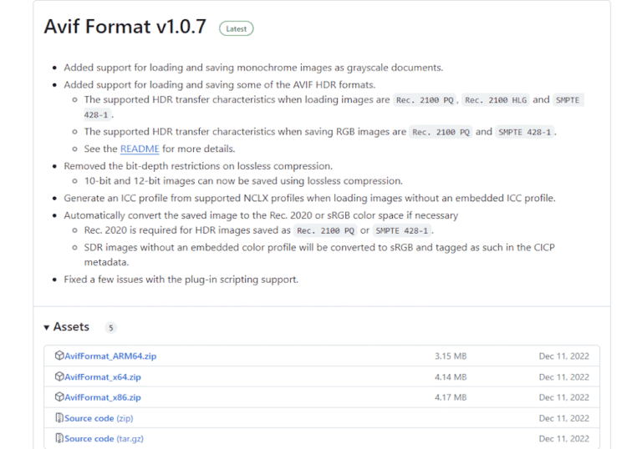Screen dimensions: 642x449
Task: Click the green Latest badge
Action: (x=237, y=28)
